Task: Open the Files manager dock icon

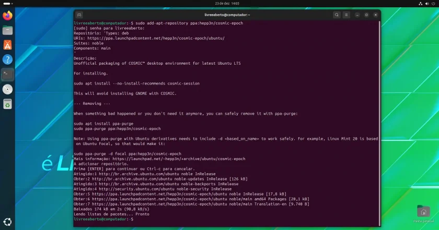Action: coord(7,30)
